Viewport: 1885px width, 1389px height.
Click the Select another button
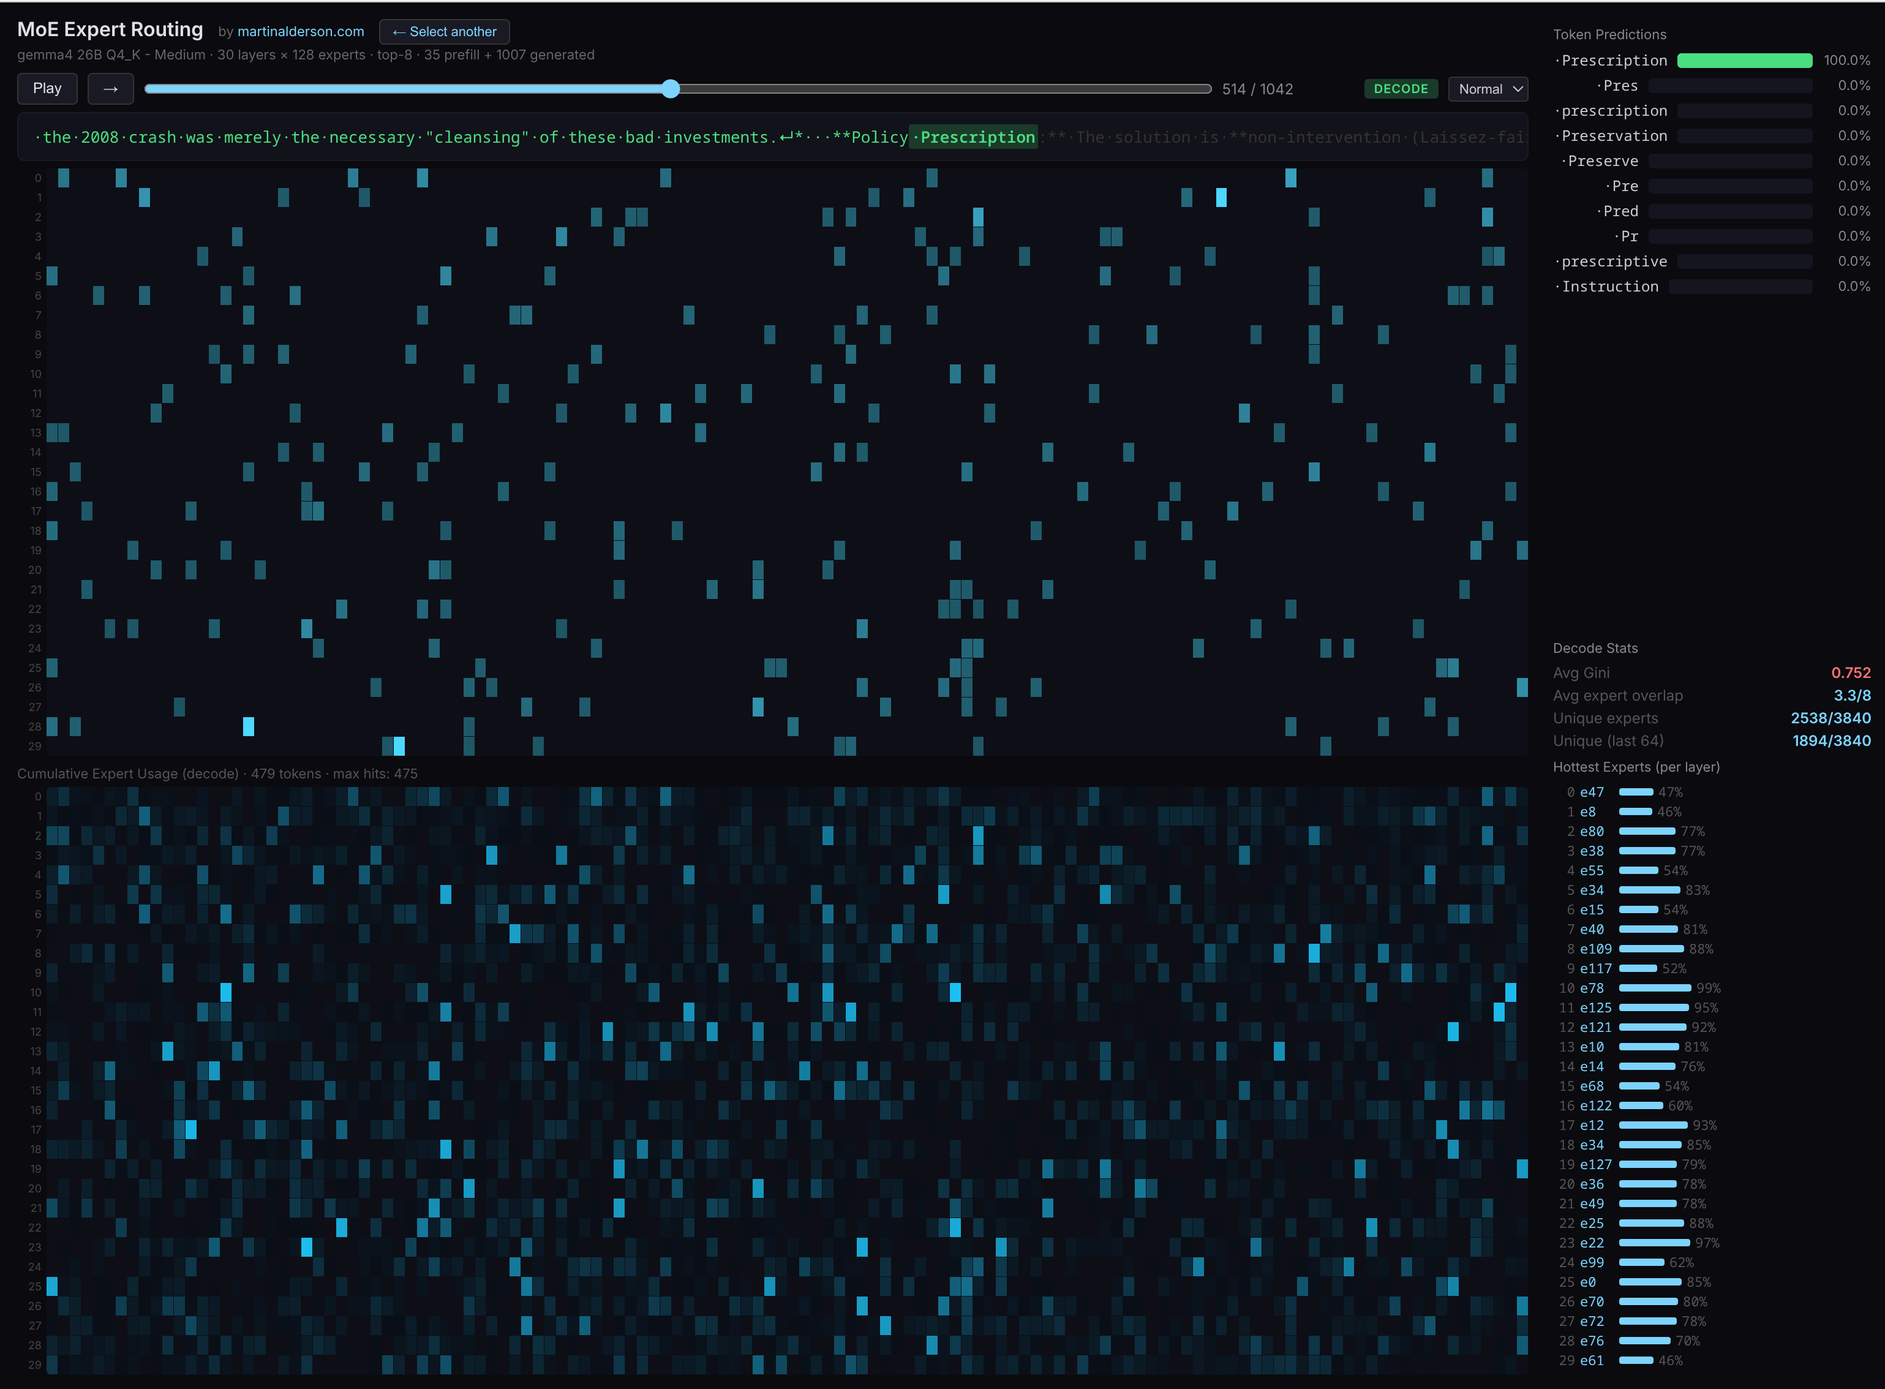[444, 31]
